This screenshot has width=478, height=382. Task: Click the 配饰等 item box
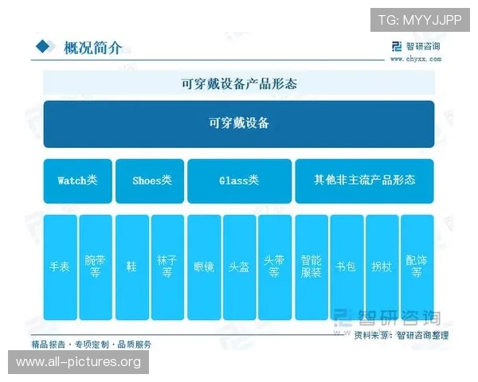[417, 267]
